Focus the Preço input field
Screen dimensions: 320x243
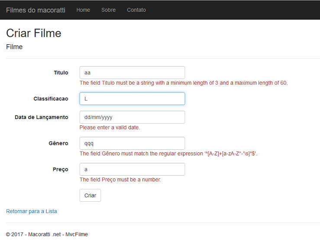click(132, 169)
